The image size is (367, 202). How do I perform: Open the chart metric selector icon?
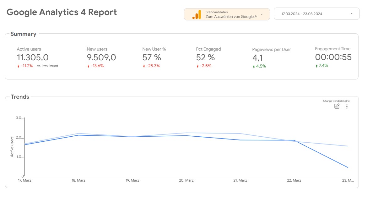[337, 106]
